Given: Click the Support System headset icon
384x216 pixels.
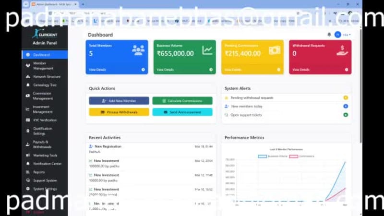Looking at the screenshot, I should point(28,180).
